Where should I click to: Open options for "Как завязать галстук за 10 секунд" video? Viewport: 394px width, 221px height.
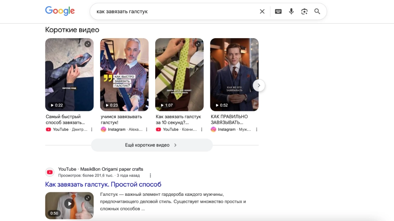pyautogui.click(x=201, y=129)
